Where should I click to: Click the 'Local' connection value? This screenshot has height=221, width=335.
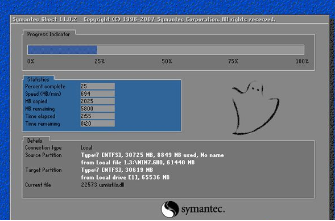tap(86, 147)
